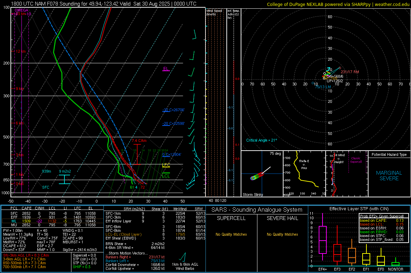Click the '75 deg' slinky angle text
411x273 pixels.
275,153
